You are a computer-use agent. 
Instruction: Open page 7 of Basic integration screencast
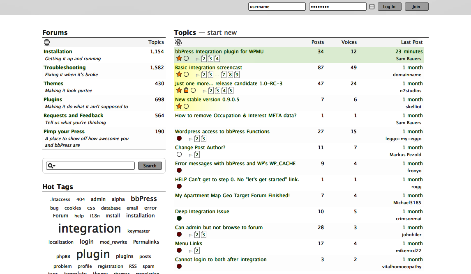(x=224, y=75)
